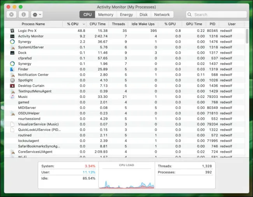This screenshot has width=253, height=197.
Task: Switch to the Disk tab
Action: [x=144, y=15]
